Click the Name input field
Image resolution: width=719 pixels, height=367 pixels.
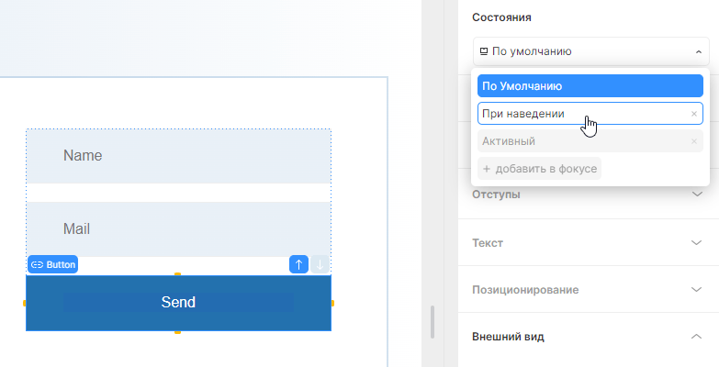(178, 156)
